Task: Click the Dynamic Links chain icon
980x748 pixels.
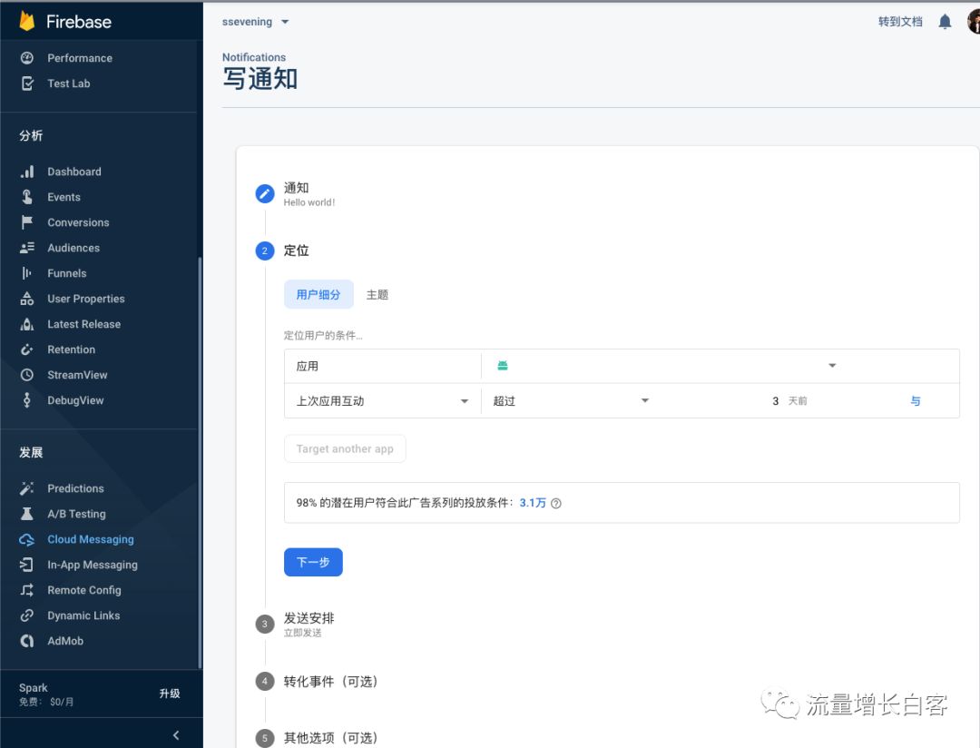Action: click(x=27, y=615)
